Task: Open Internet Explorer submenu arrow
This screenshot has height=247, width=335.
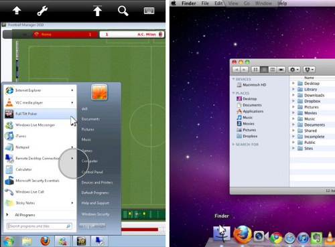Action: point(72,90)
